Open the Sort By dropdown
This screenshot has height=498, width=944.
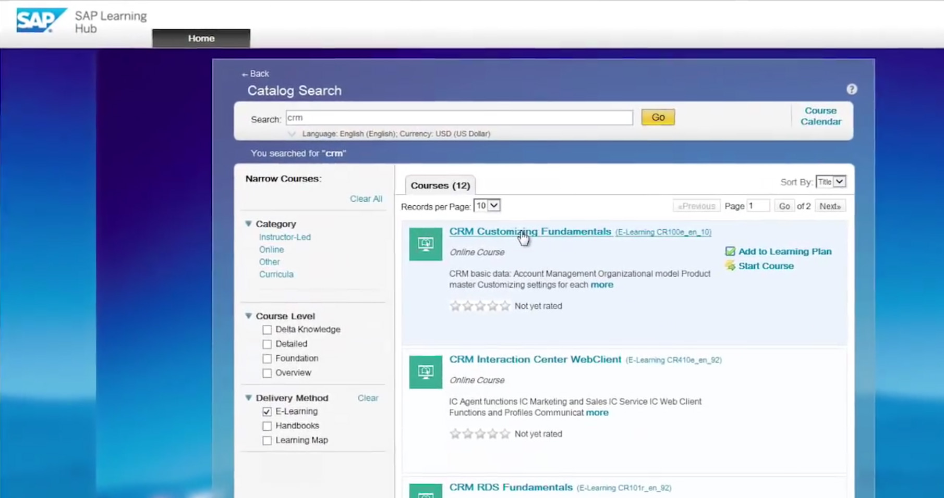click(830, 182)
